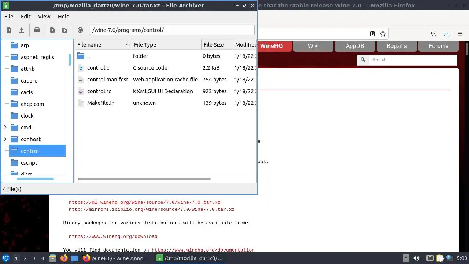Image resolution: width=469 pixels, height=264 pixels.
Task: Open the winehq.org/download link
Action: point(113,236)
